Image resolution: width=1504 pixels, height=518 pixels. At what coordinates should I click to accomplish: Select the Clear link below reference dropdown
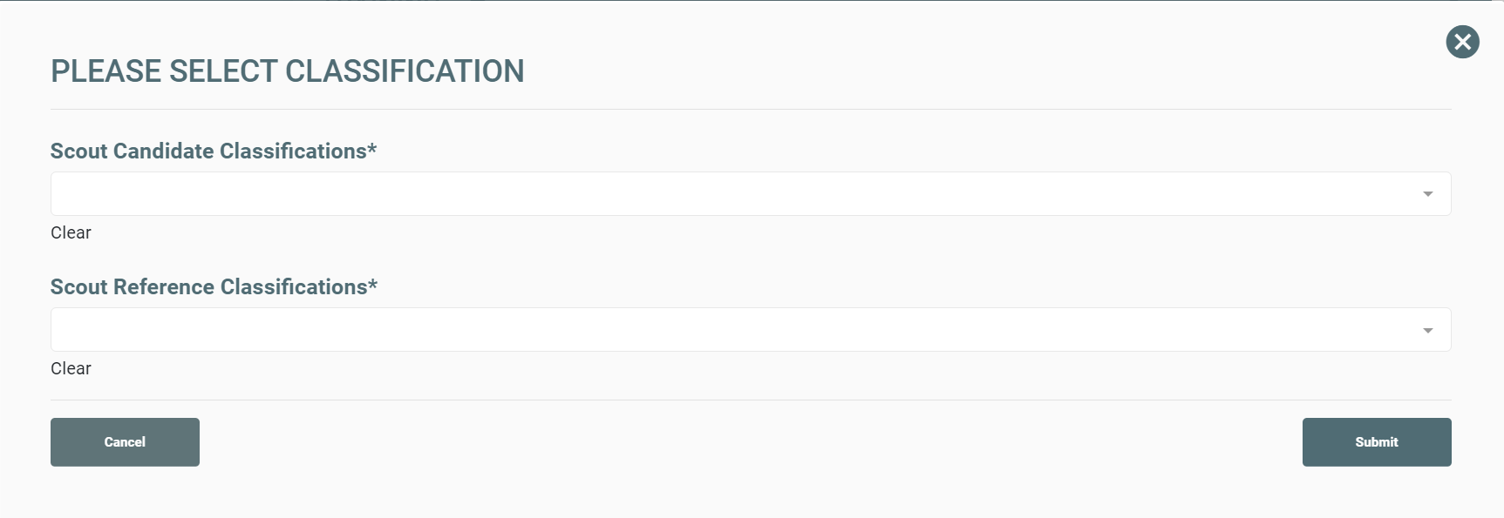click(71, 368)
